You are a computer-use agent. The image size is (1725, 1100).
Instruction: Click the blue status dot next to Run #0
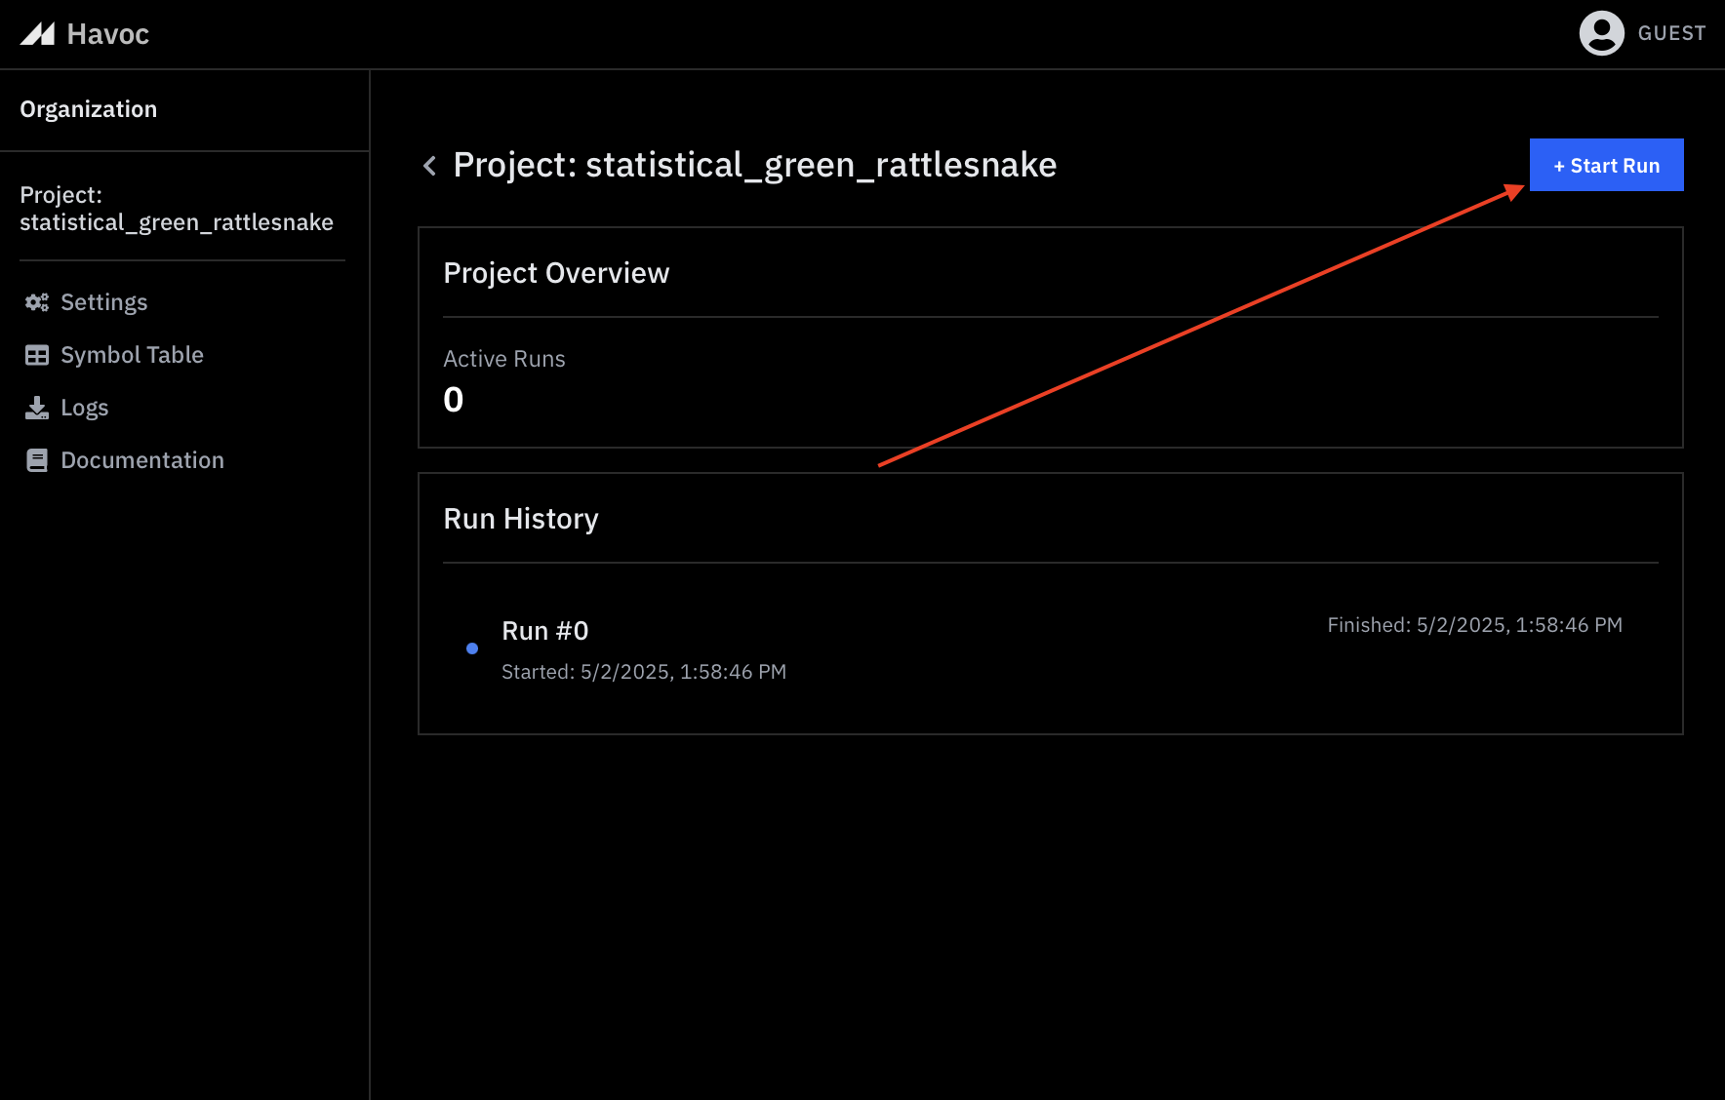473,648
